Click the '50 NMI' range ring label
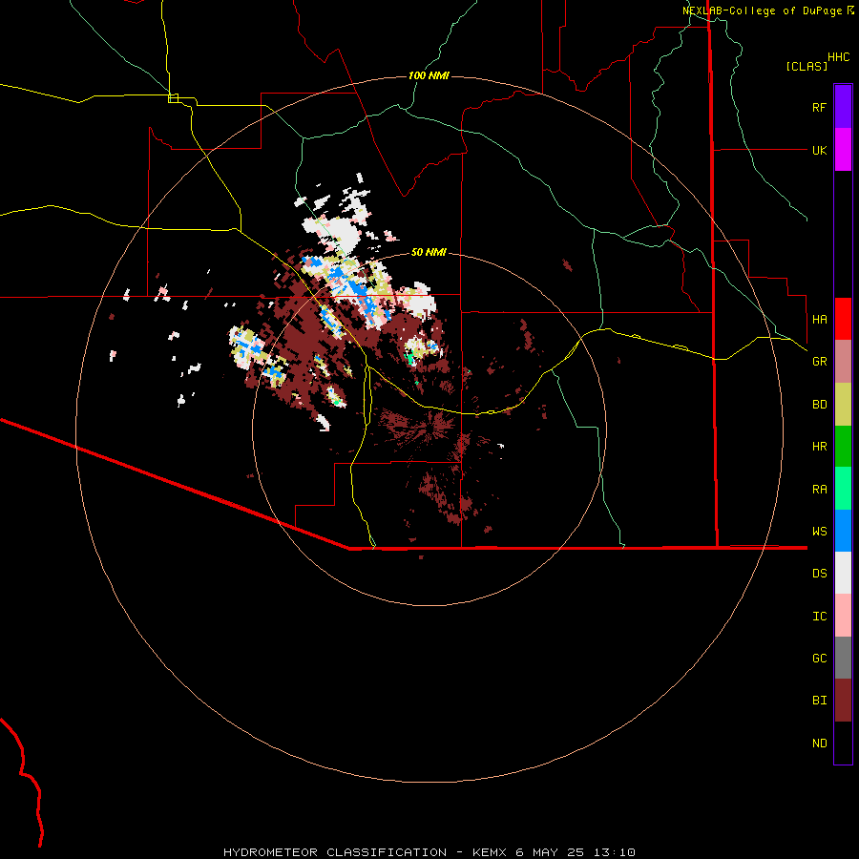Image resolution: width=859 pixels, height=859 pixels. [429, 252]
